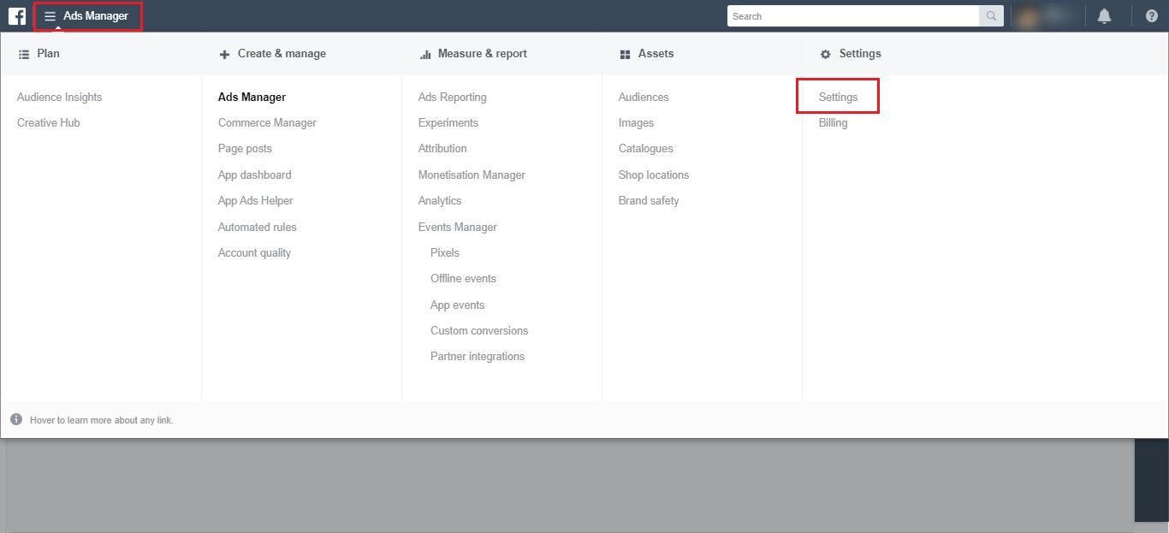The height and width of the screenshot is (533, 1169).
Task: Open Audience Insights under Plan
Action: (x=59, y=98)
